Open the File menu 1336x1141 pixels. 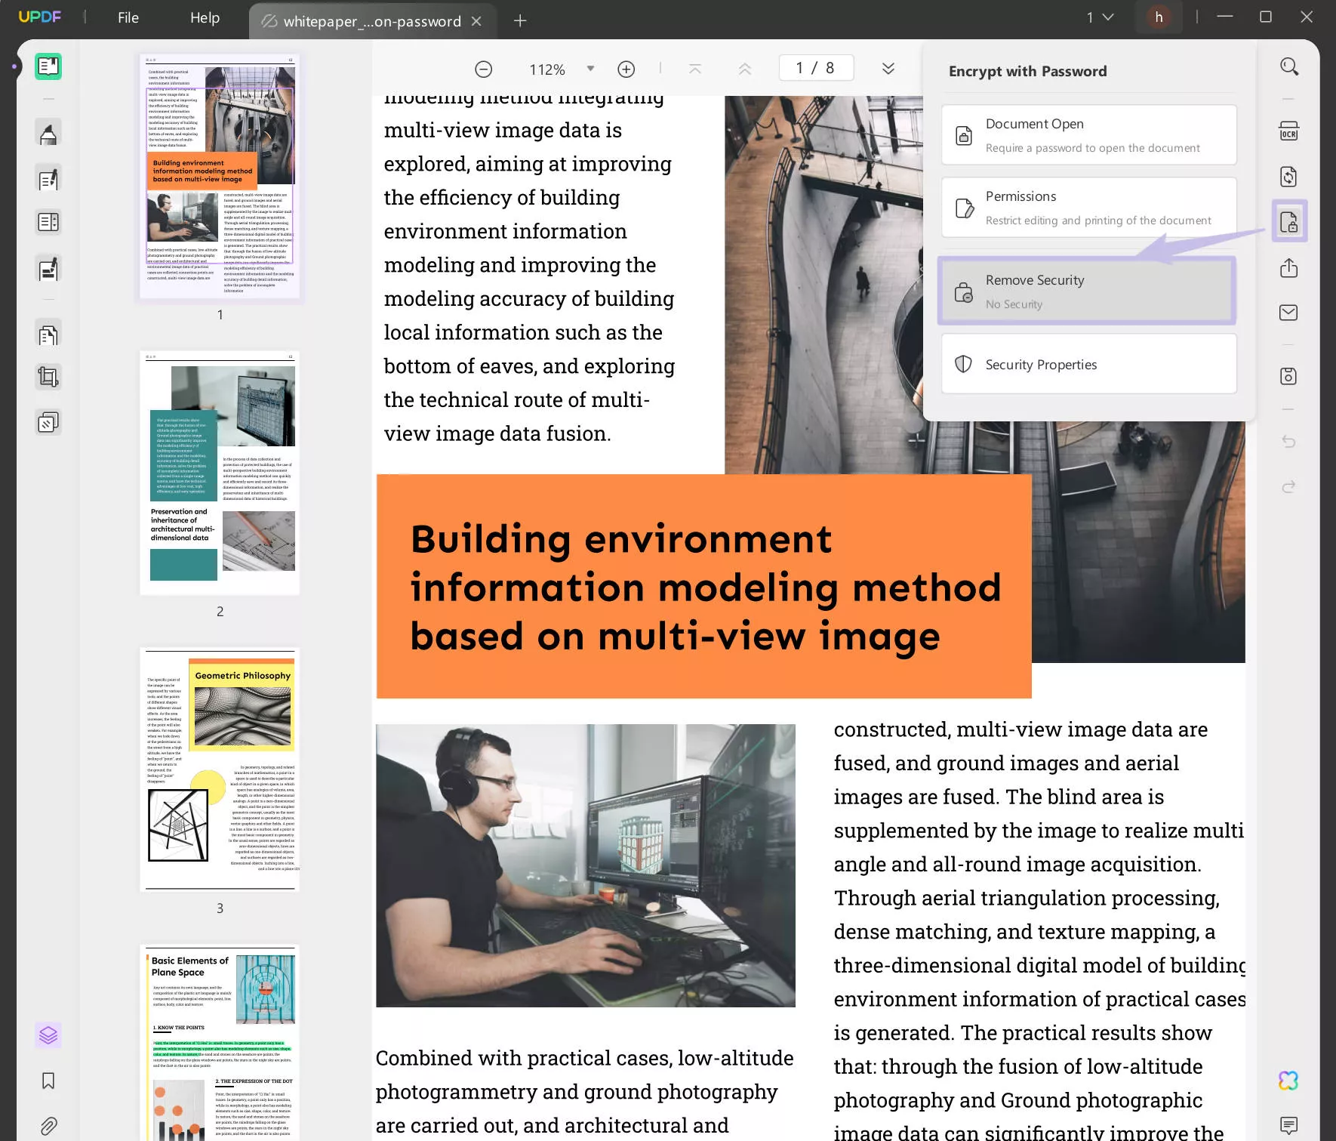(128, 17)
